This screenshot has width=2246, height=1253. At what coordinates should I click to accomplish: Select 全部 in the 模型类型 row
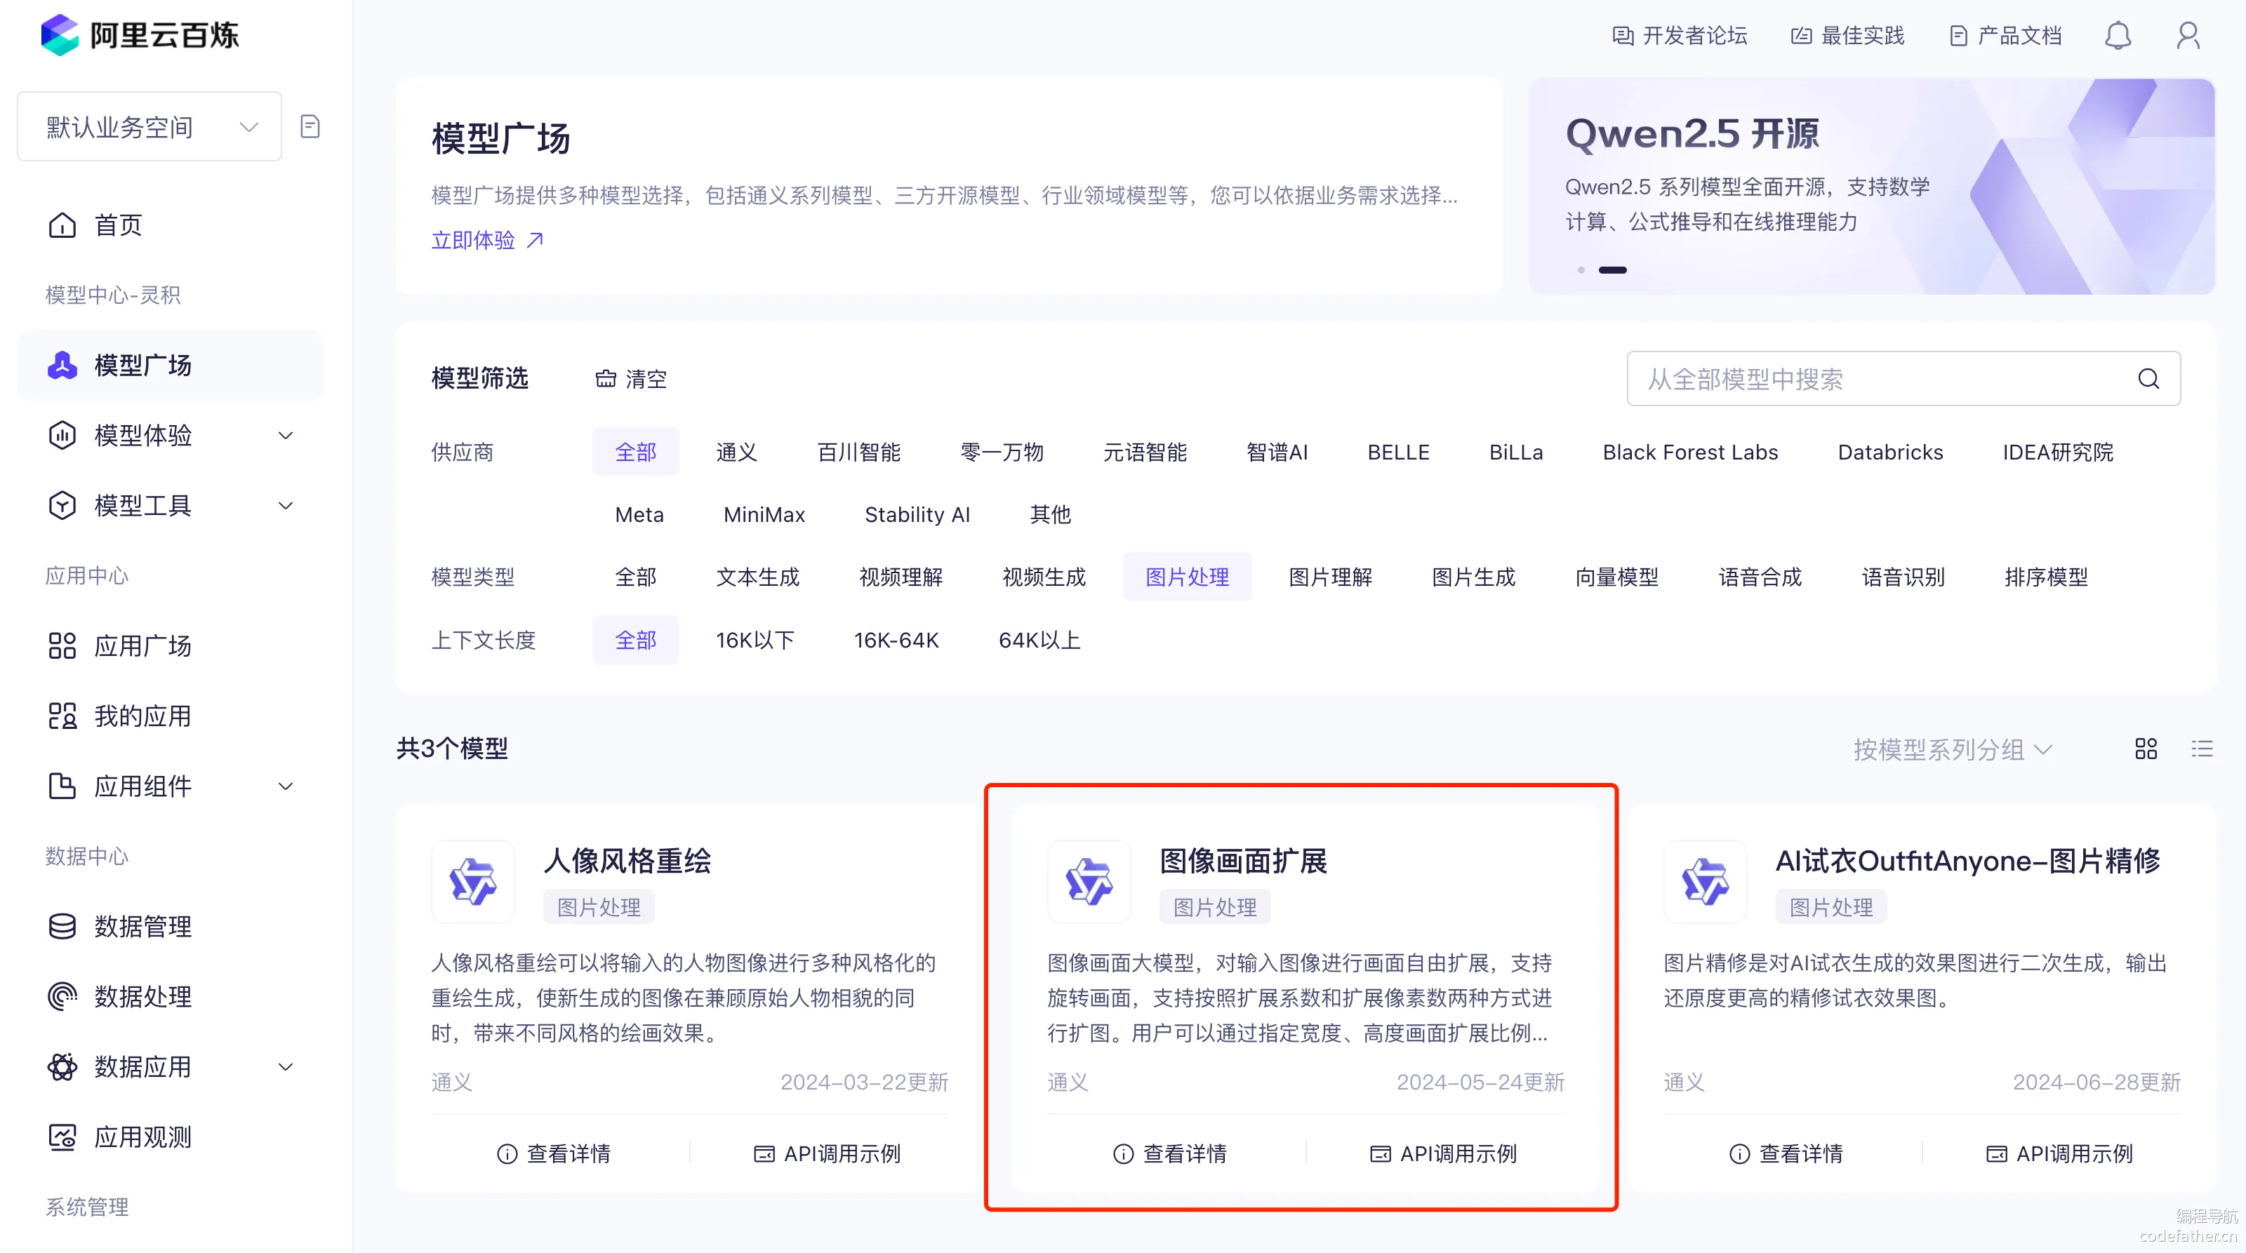click(x=636, y=577)
